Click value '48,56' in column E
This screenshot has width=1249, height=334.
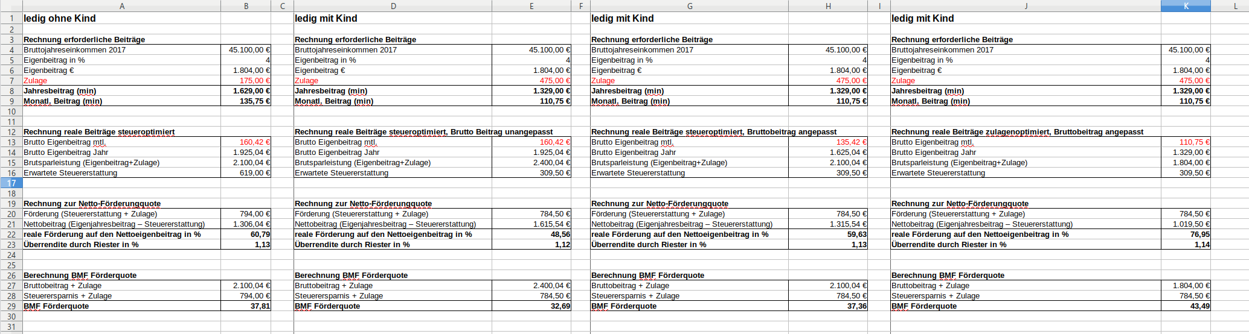tap(560, 235)
